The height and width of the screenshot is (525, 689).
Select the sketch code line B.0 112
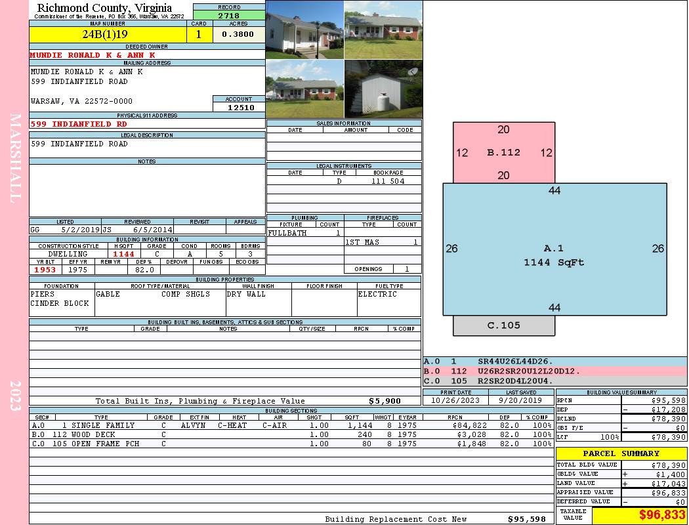[554, 371]
